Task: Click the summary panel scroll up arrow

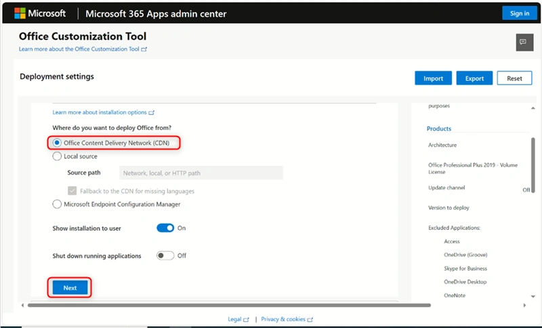Action: pyautogui.click(x=533, y=108)
